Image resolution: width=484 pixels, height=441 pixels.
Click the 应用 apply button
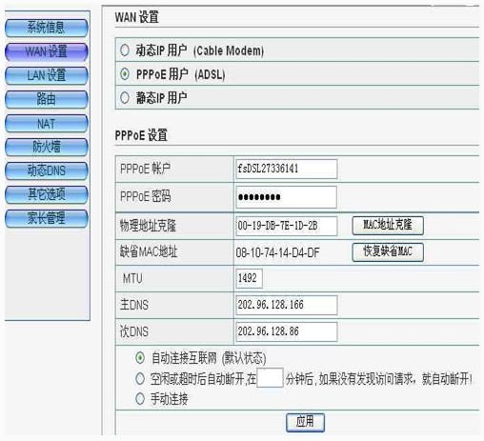tap(305, 422)
